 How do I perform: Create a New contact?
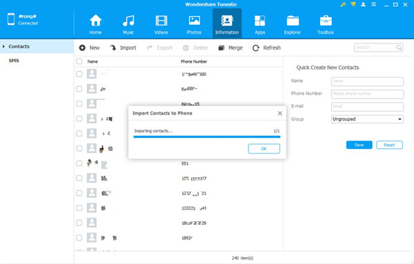click(90, 48)
